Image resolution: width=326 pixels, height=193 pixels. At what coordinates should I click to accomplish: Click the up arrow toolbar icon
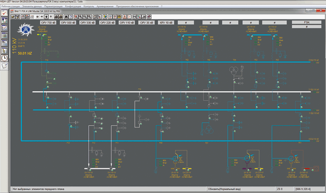coord(46,17)
